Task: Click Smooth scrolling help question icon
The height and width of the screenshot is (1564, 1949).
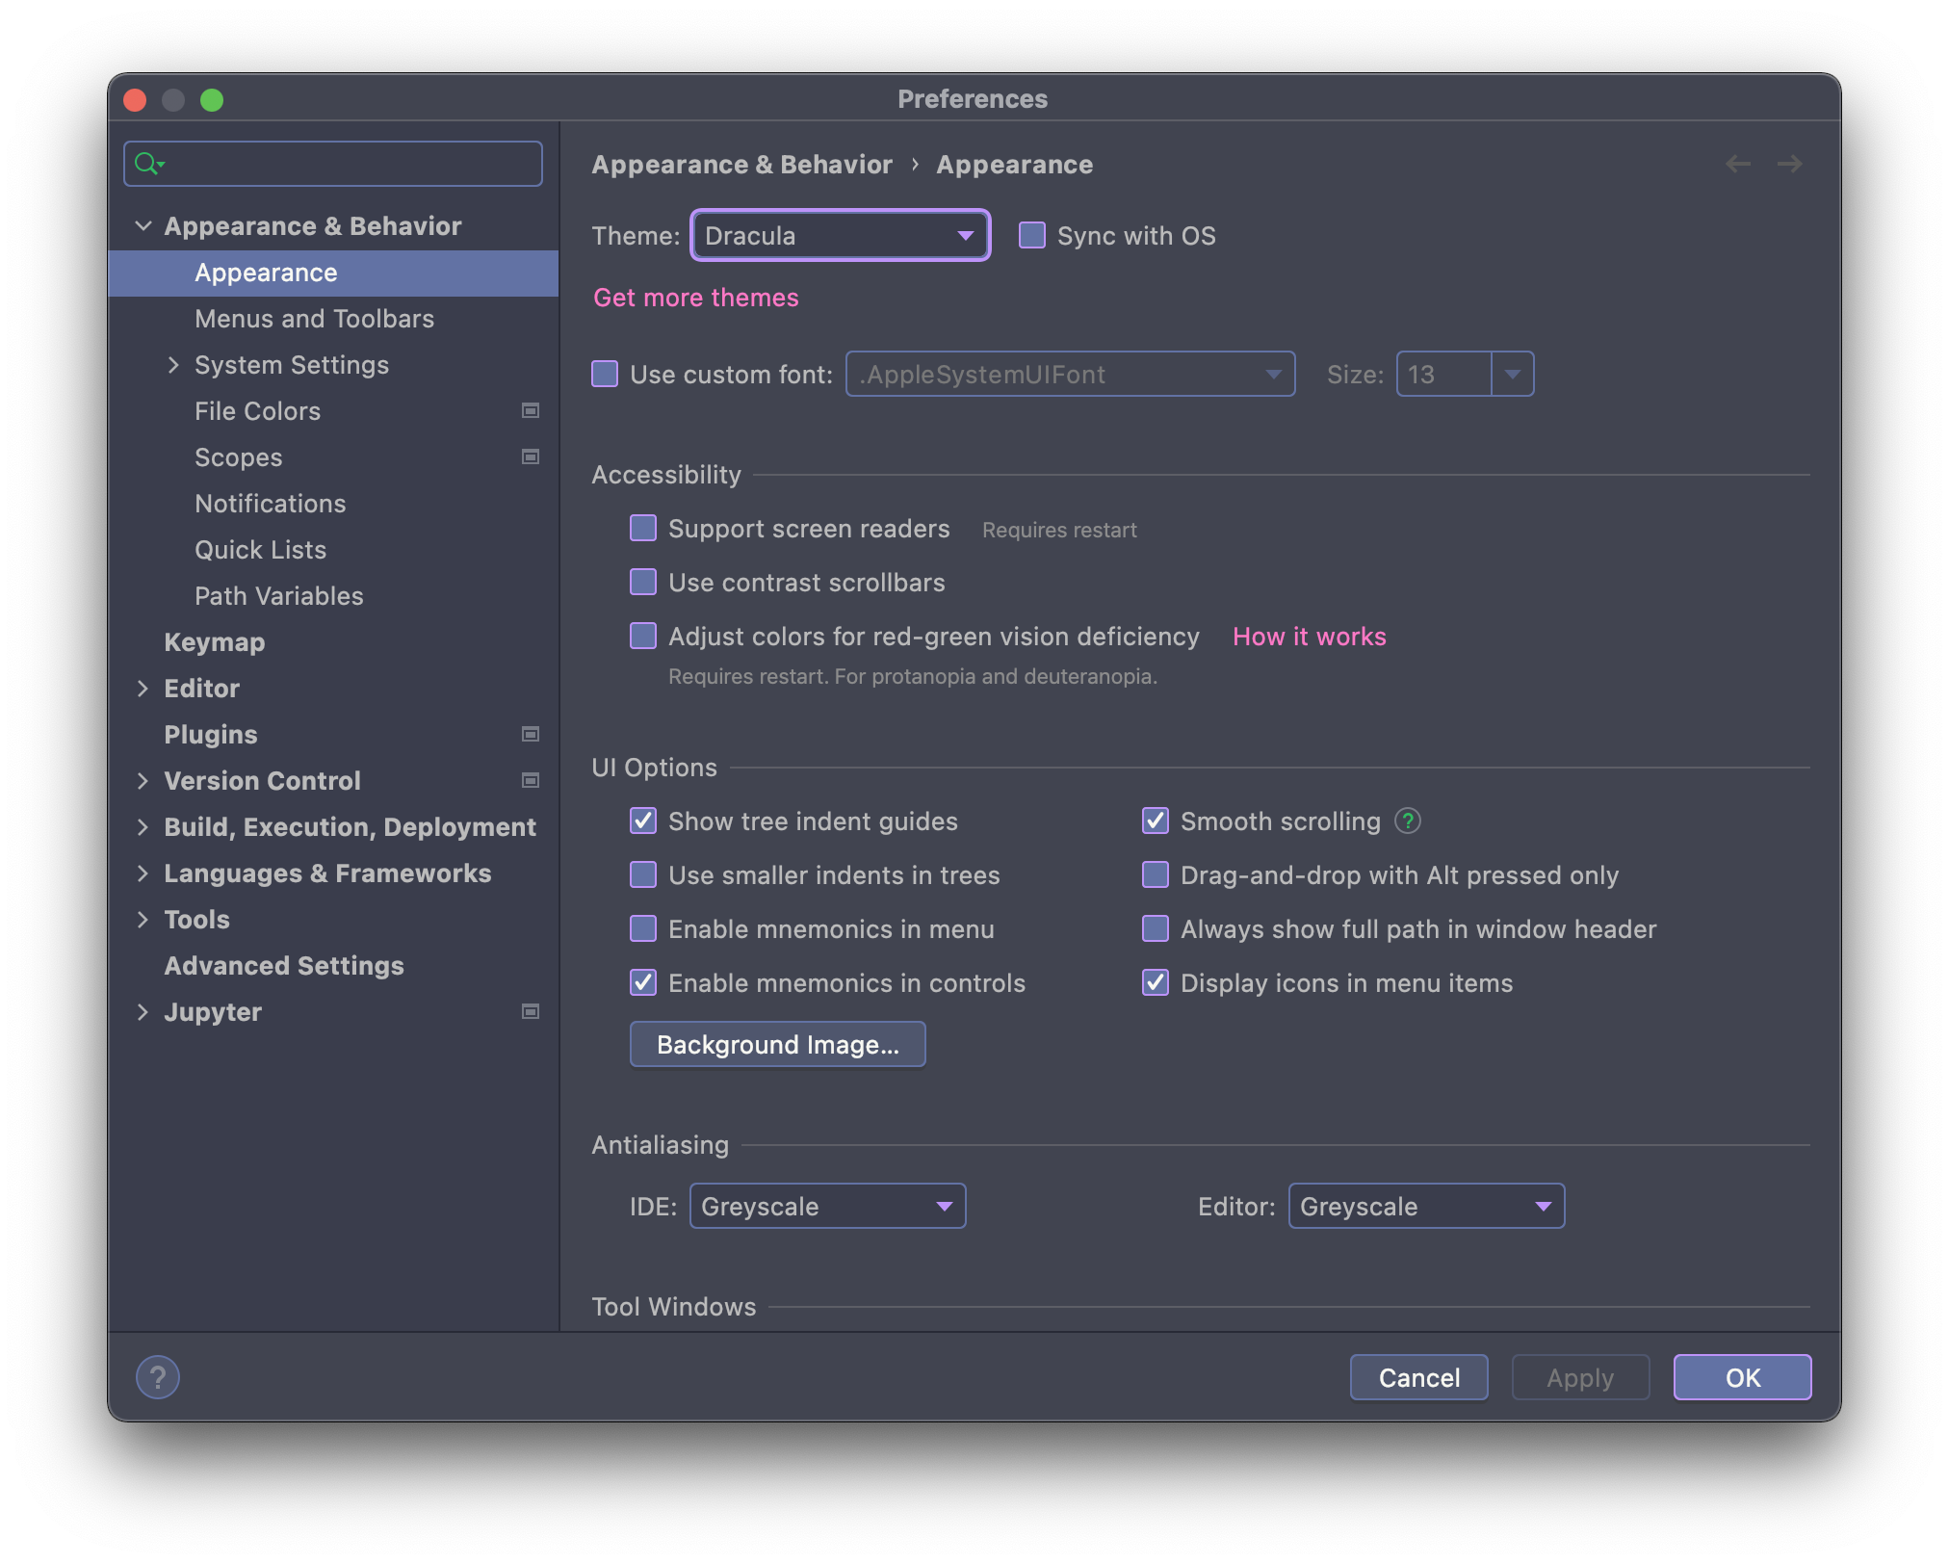Action: pos(1408,821)
